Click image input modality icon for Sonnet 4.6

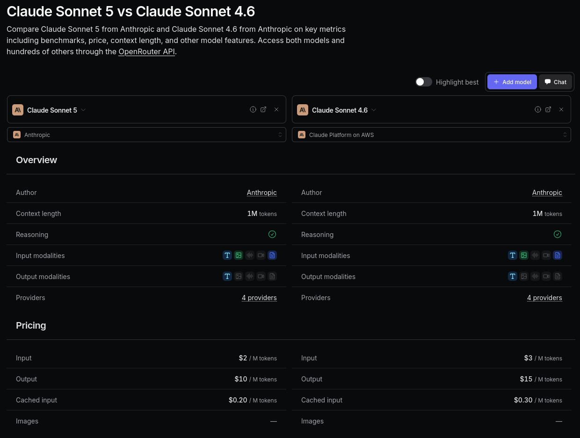[524, 255]
